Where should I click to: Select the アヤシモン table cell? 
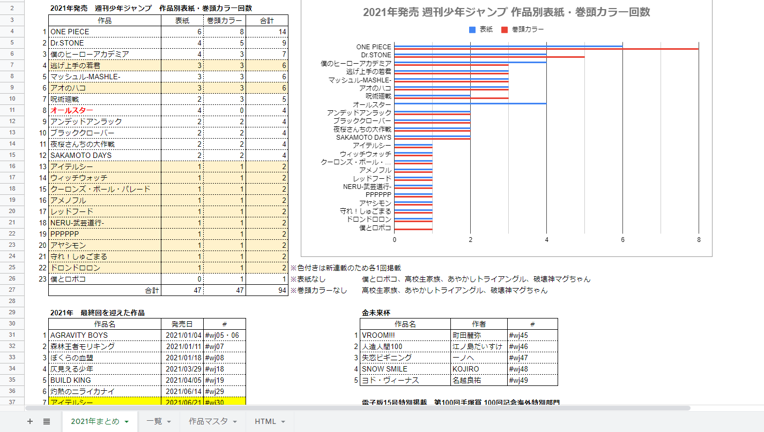(105, 245)
